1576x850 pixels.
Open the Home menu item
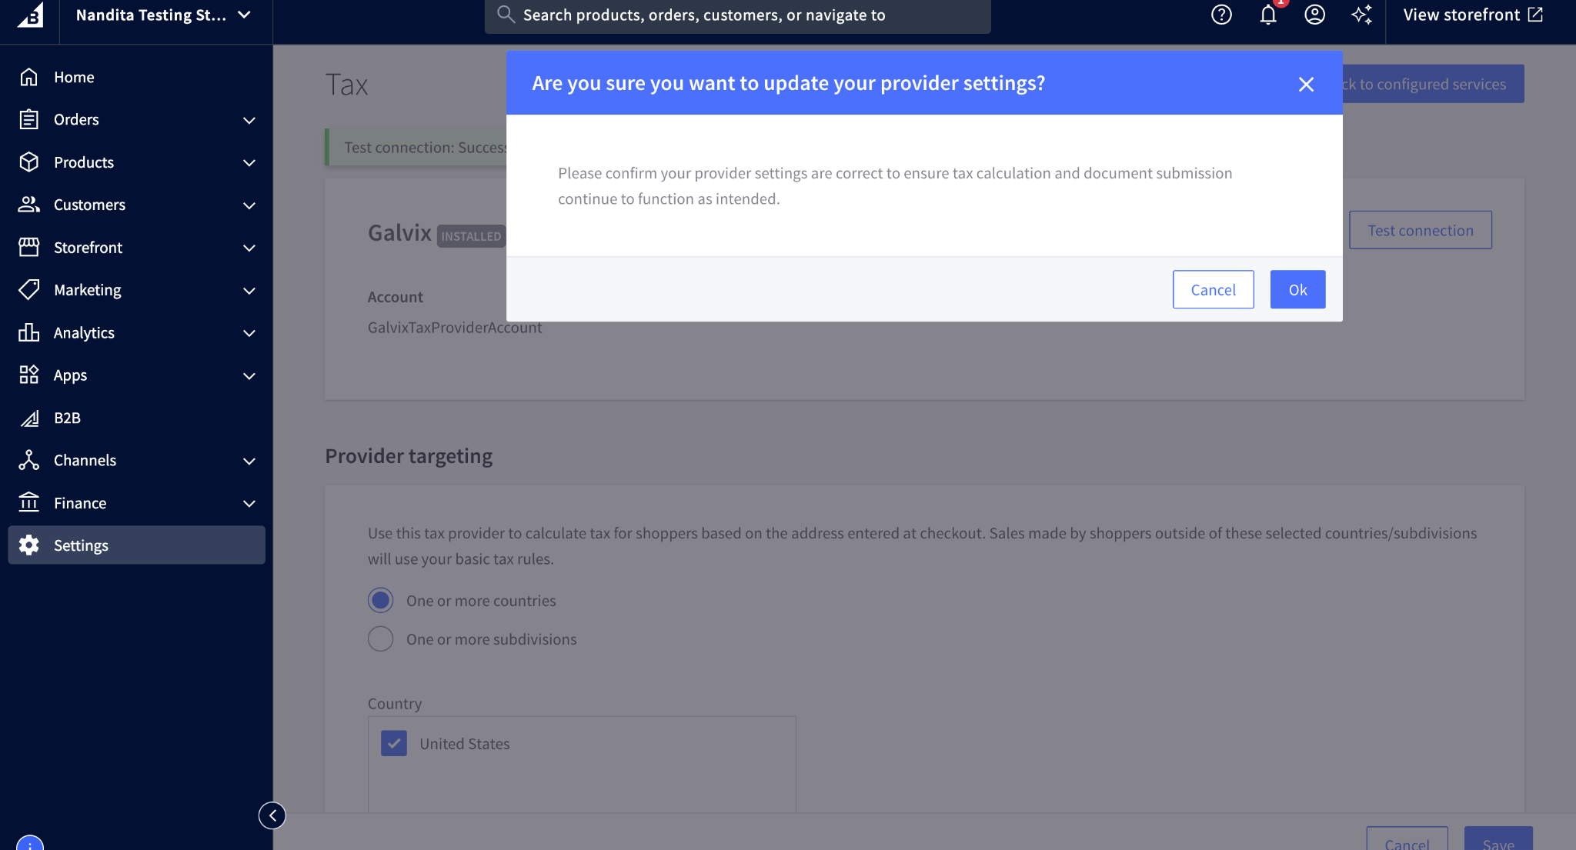(136, 77)
